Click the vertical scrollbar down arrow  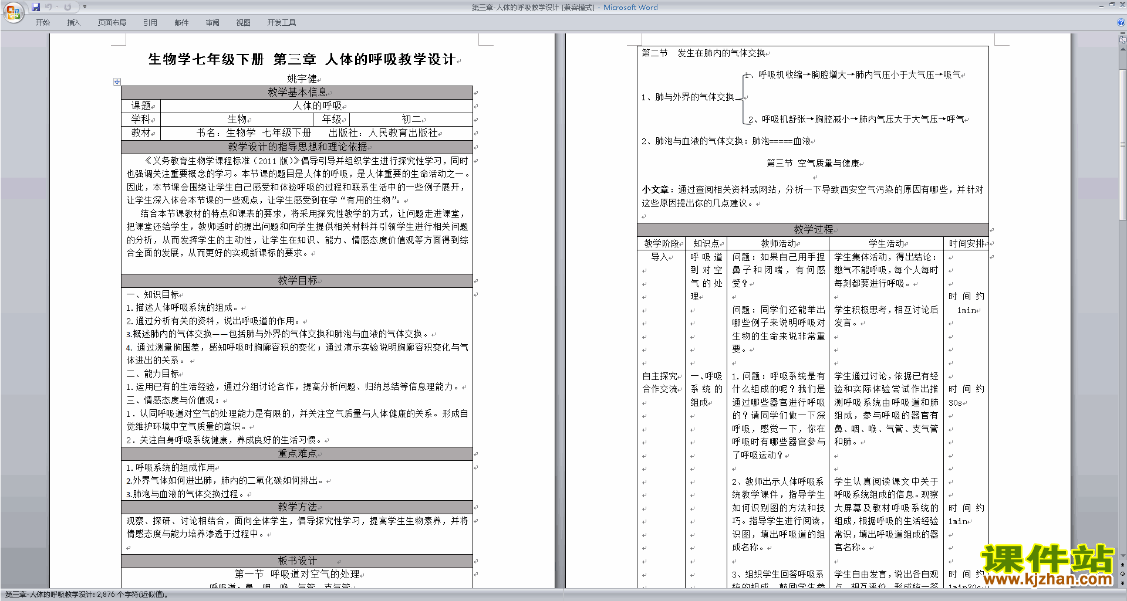pos(1123,556)
